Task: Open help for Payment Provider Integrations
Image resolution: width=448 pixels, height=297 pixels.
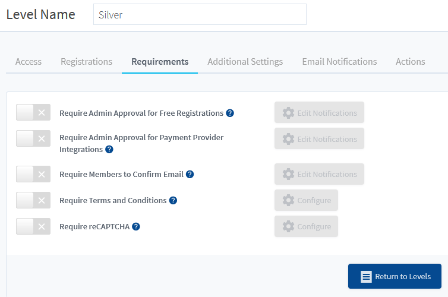Action: [x=109, y=149]
